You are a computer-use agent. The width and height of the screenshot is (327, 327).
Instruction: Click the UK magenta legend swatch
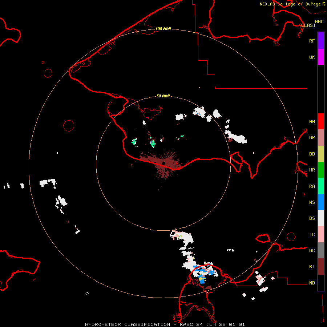point(321,57)
